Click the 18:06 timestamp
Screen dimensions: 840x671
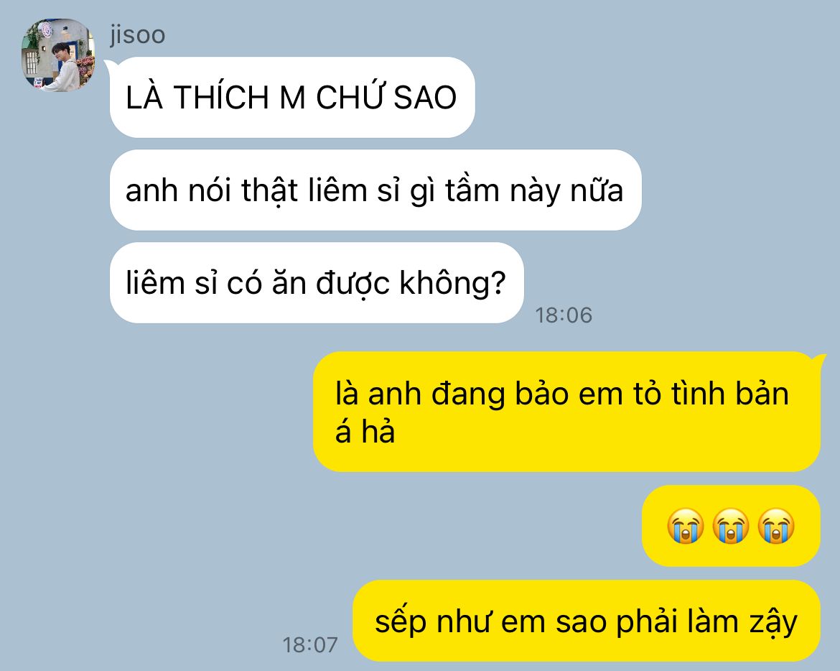(564, 315)
